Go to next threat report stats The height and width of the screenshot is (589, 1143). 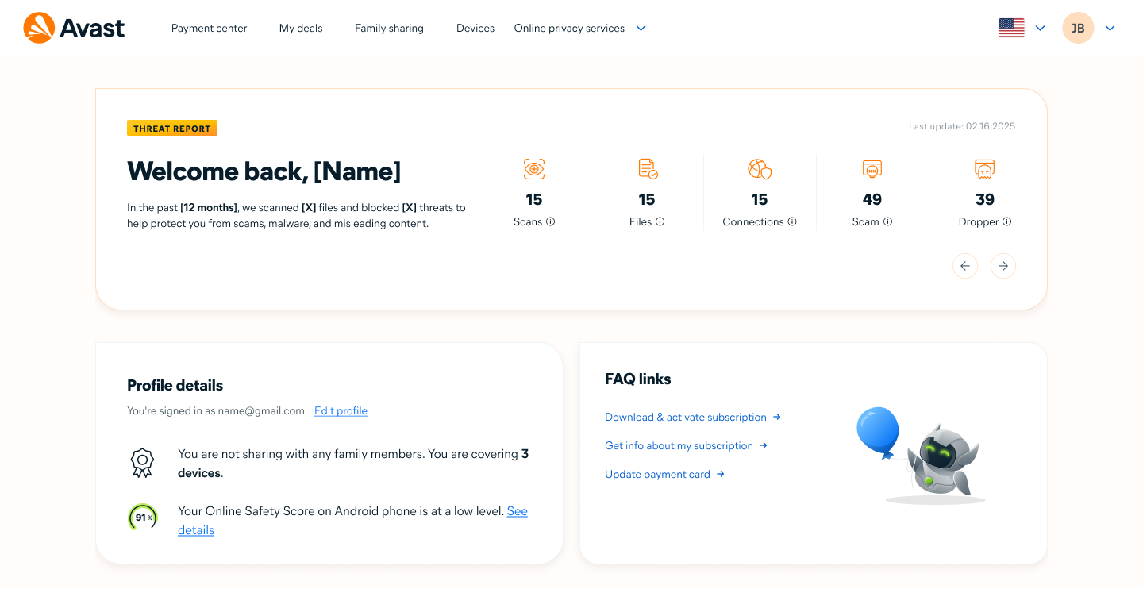point(1003,266)
